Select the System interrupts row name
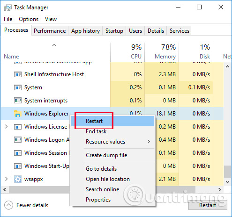The image size is (232, 217). click(46, 101)
